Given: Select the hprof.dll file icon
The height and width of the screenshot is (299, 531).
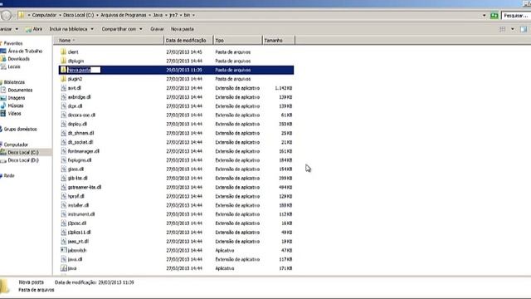Looking at the screenshot, I should coord(63,196).
